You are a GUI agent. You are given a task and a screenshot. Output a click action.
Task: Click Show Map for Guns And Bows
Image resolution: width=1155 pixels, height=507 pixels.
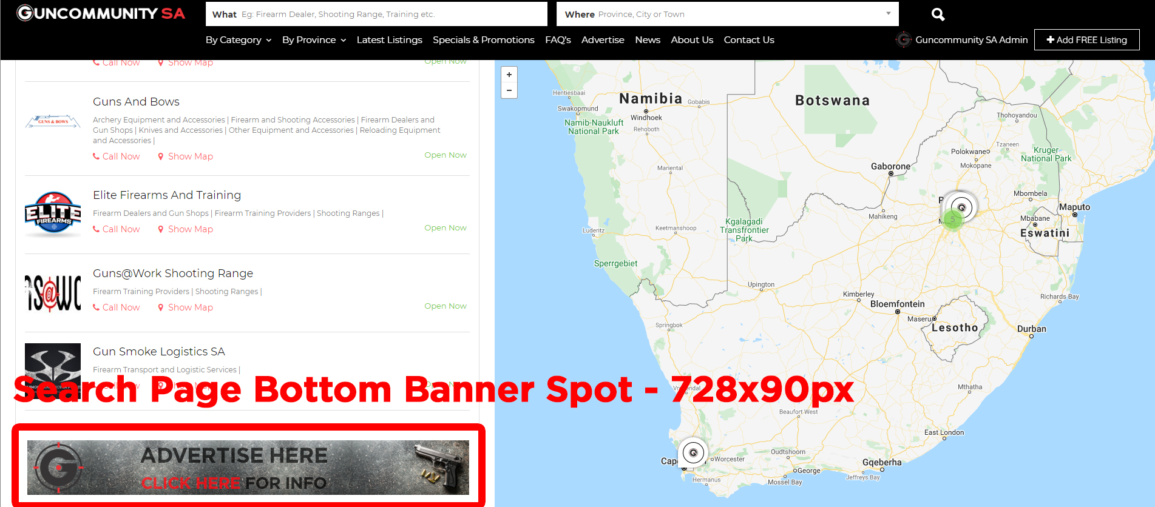pyautogui.click(x=186, y=156)
